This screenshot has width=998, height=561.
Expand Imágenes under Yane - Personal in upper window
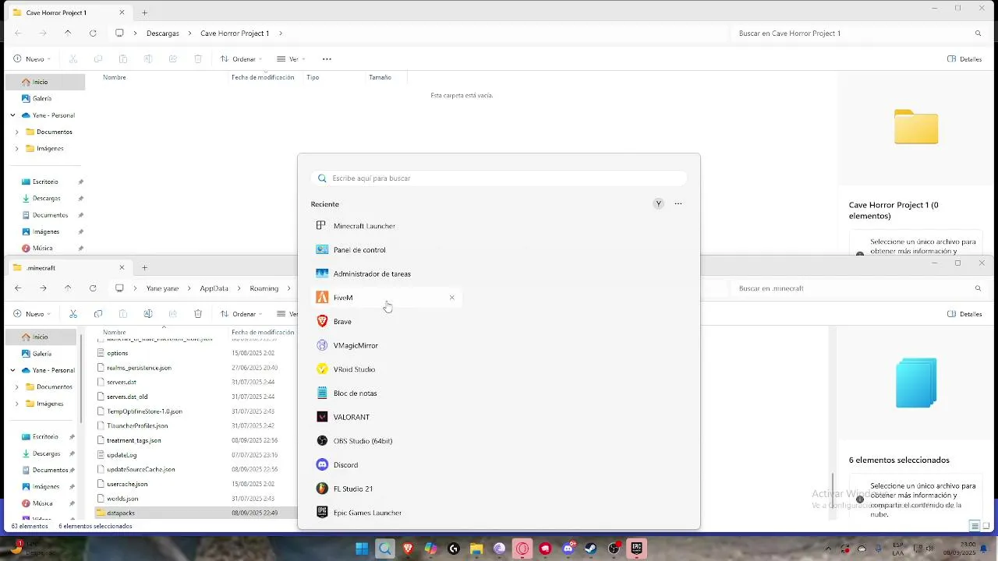click(17, 149)
